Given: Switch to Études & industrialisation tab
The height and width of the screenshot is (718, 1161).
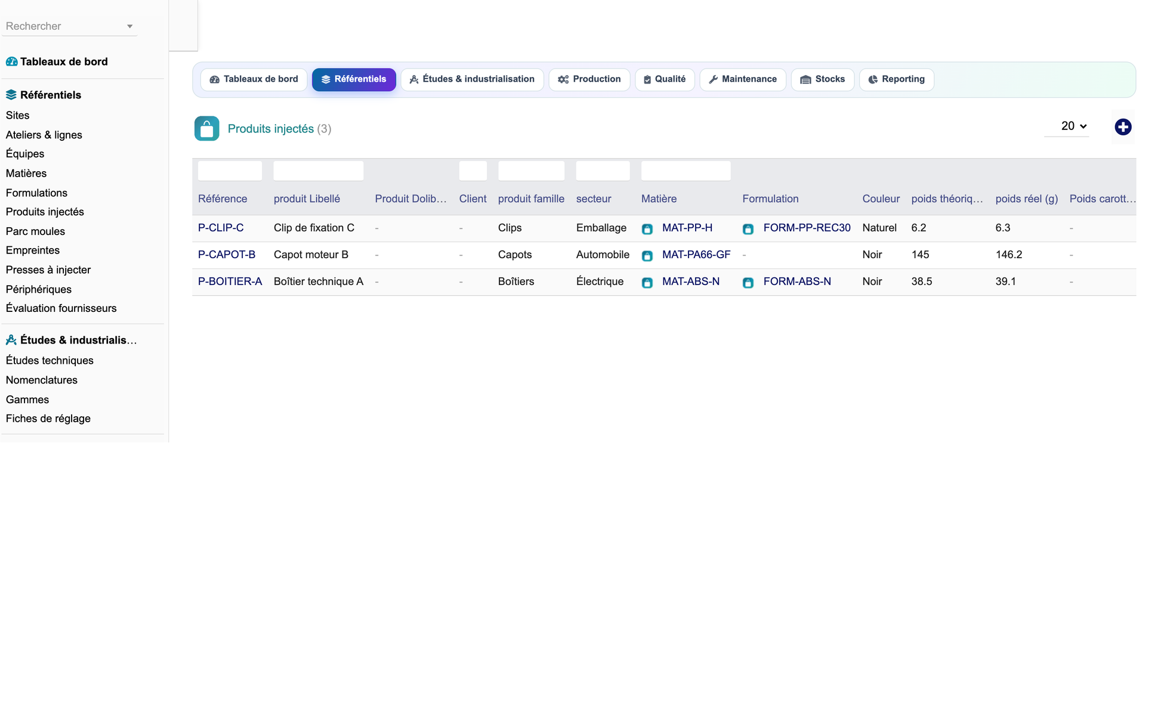Looking at the screenshot, I should [x=472, y=79].
